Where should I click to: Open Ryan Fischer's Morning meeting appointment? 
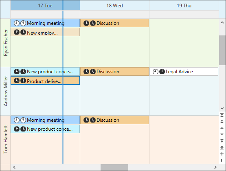45,23
